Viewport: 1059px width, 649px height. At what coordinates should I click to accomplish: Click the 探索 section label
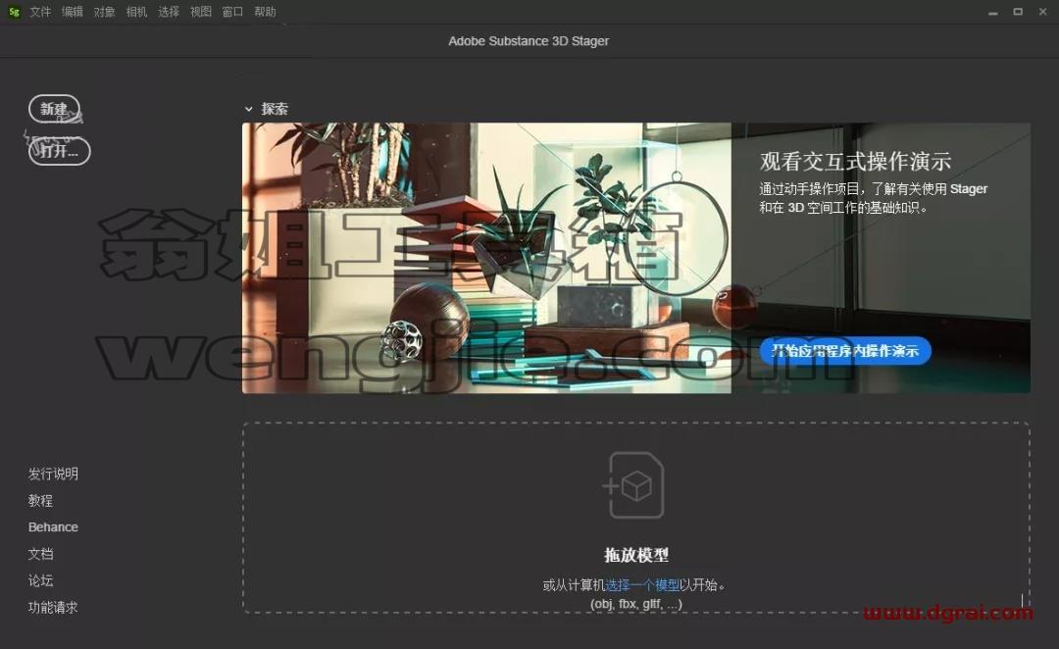(x=275, y=109)
